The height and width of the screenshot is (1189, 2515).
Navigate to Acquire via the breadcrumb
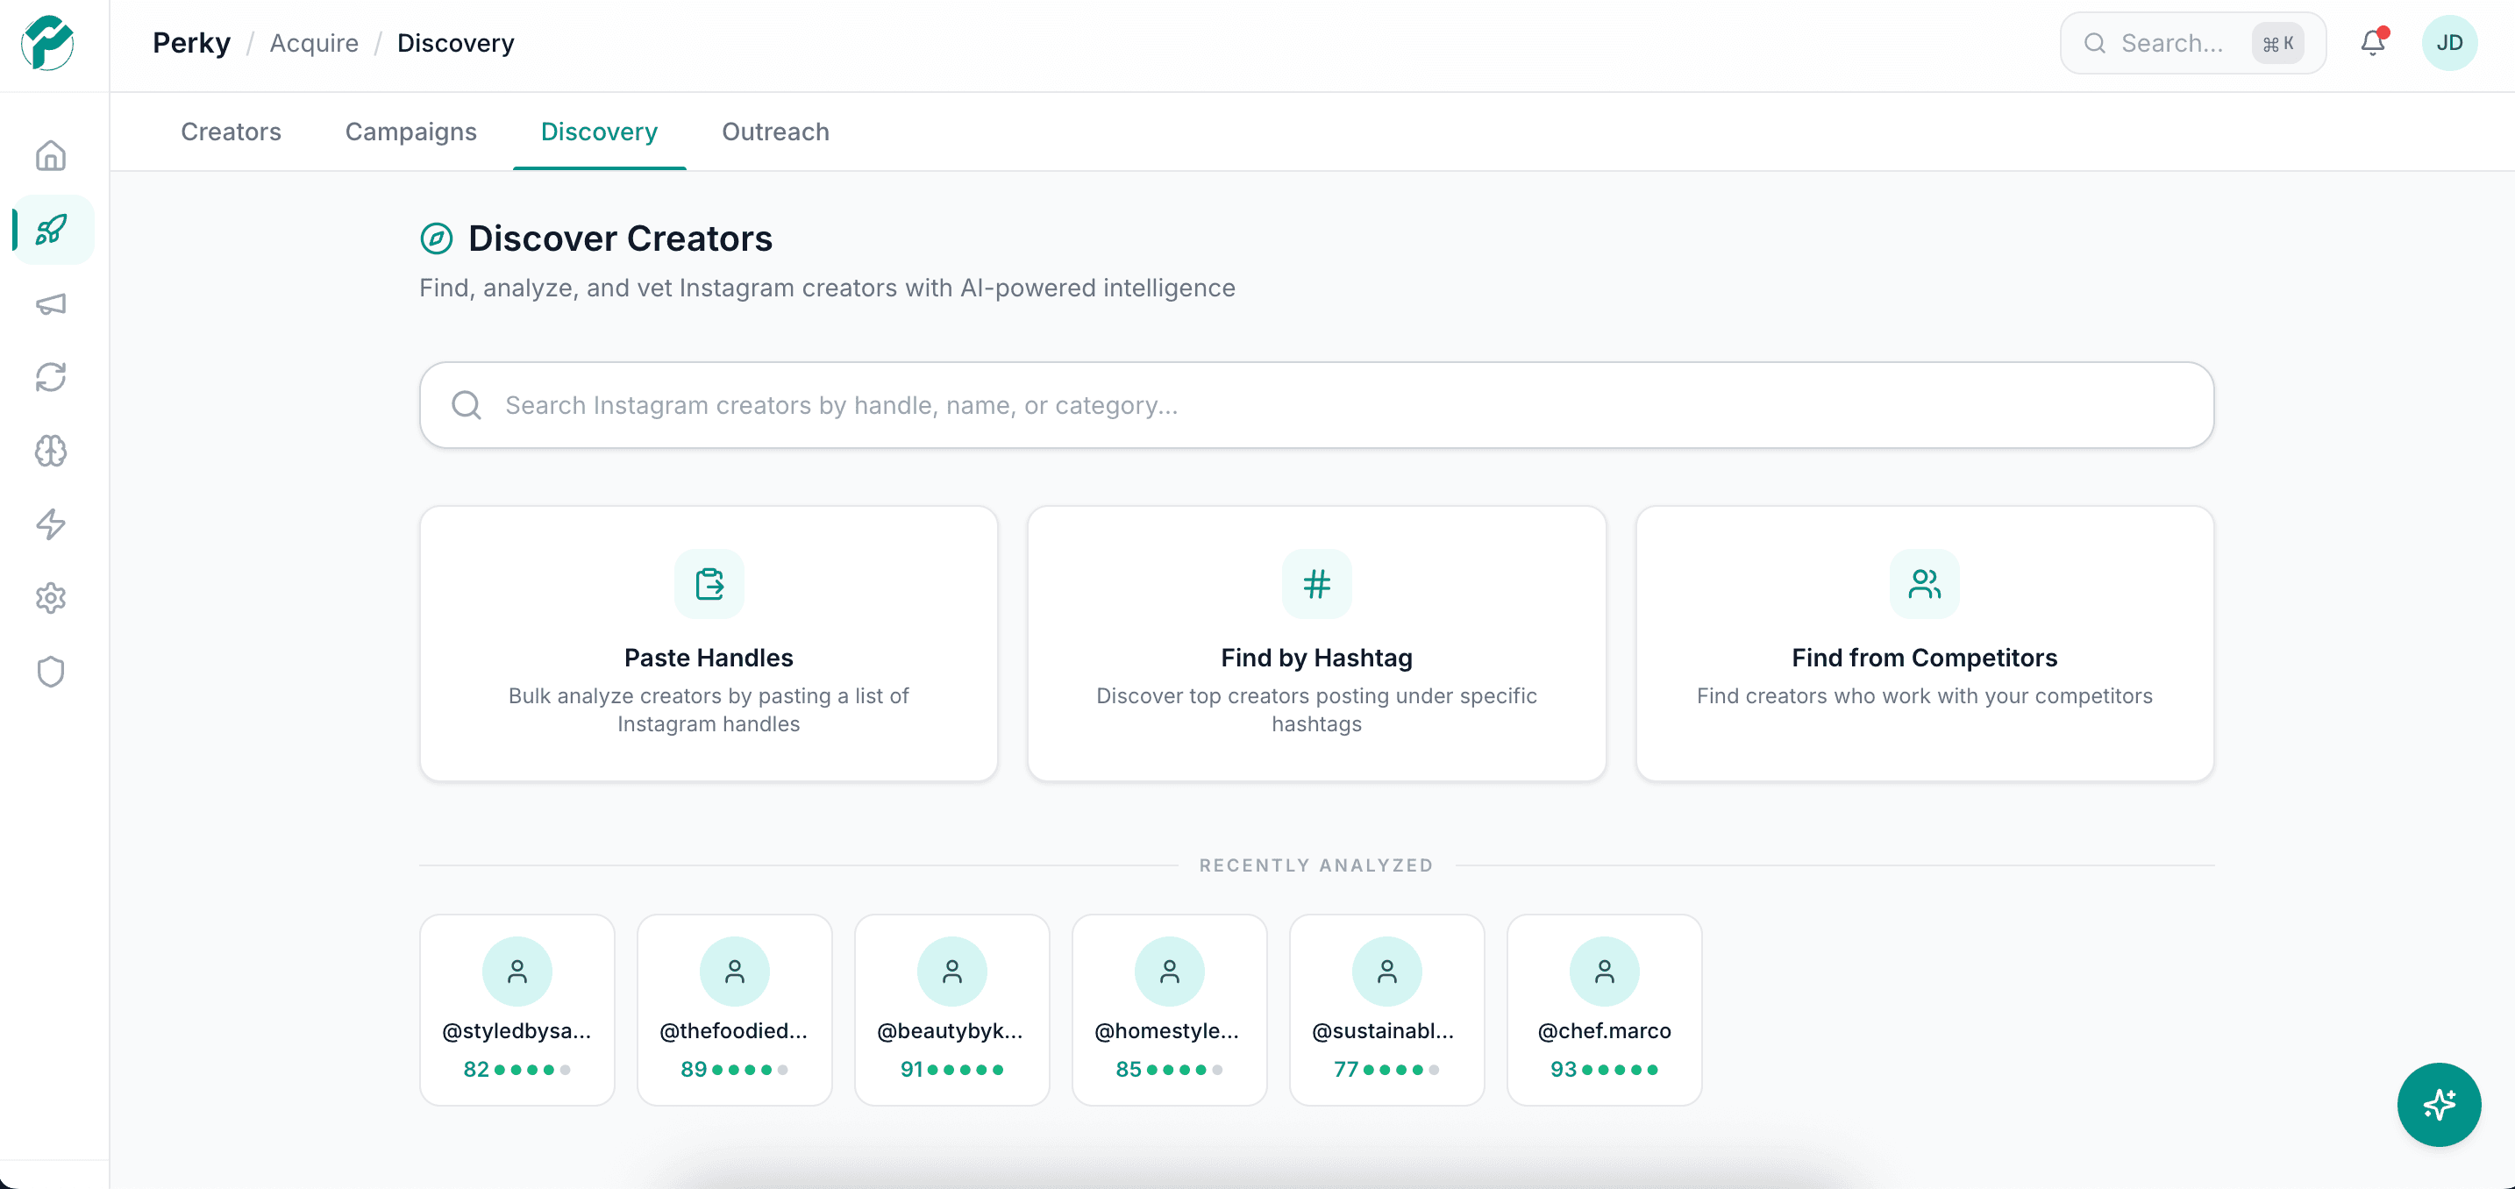313,42
